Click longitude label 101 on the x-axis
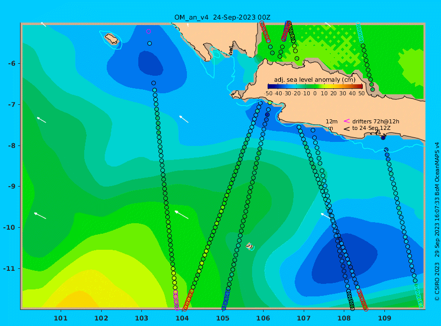 pos(61,318)
